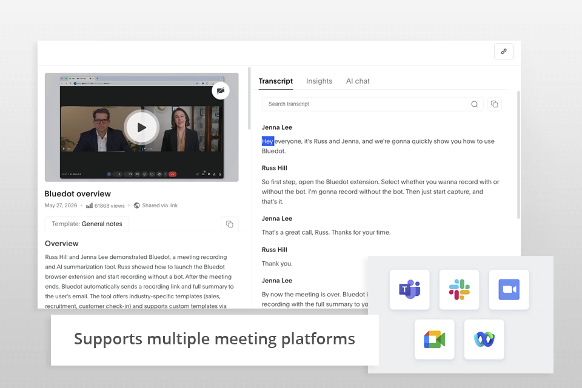The image size is (582, 388).
Task: Open the Insights tab
Action: click(x=319, y=81)
